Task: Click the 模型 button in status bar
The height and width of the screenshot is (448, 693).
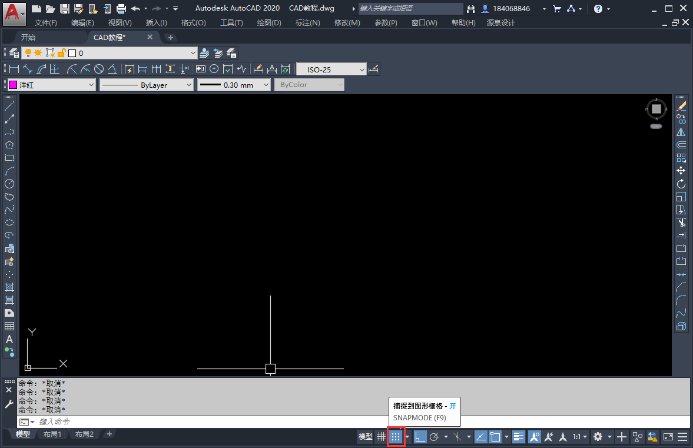Action: (364, 436)
